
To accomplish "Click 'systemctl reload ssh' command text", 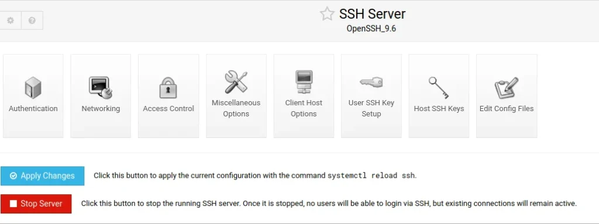I will click(x=371, y=176).
